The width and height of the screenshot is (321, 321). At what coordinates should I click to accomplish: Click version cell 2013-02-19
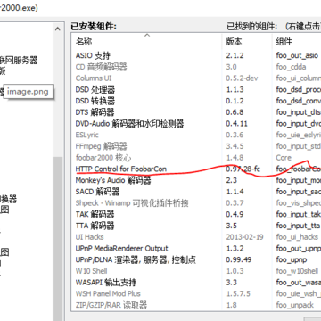(244, 237)
